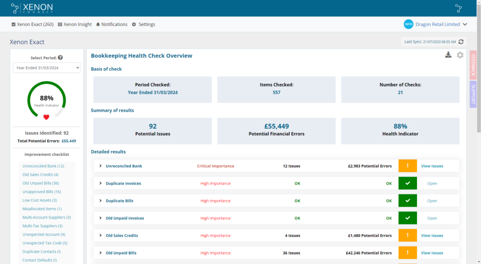
Task: Refresh the last sync icon
Action: point(461,42)
